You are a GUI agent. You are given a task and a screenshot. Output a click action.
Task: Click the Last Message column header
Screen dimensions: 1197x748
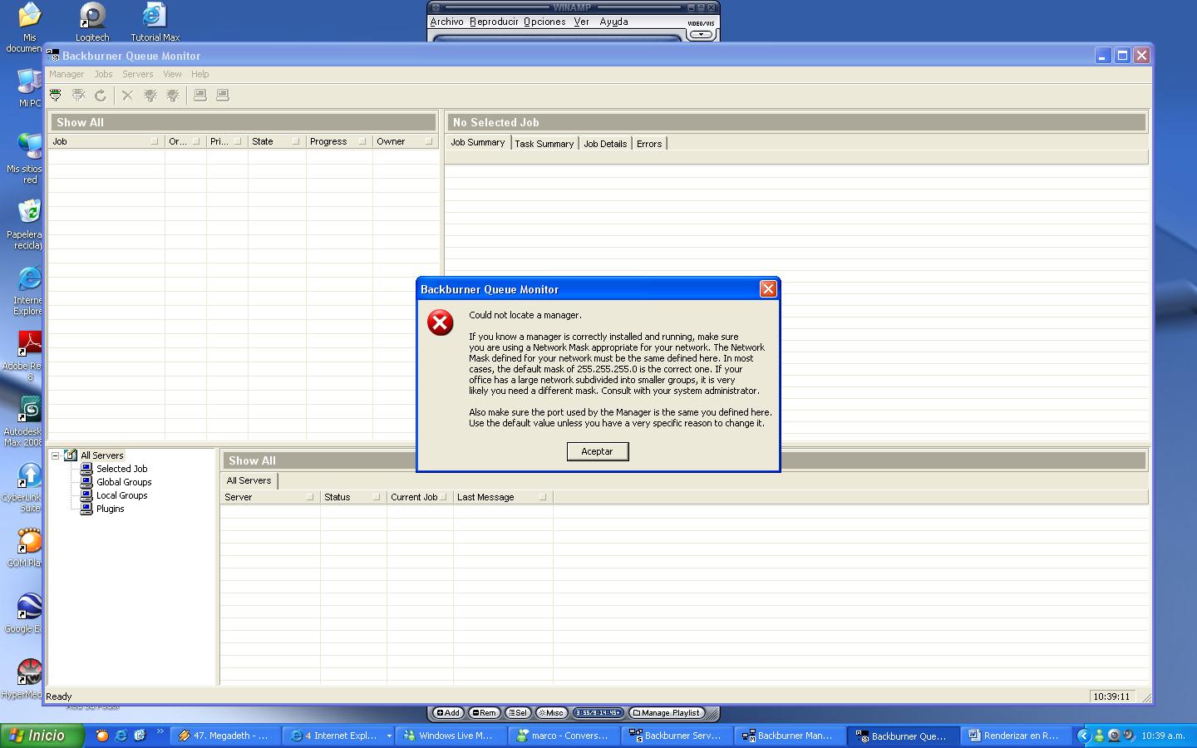tap(503, 497)
